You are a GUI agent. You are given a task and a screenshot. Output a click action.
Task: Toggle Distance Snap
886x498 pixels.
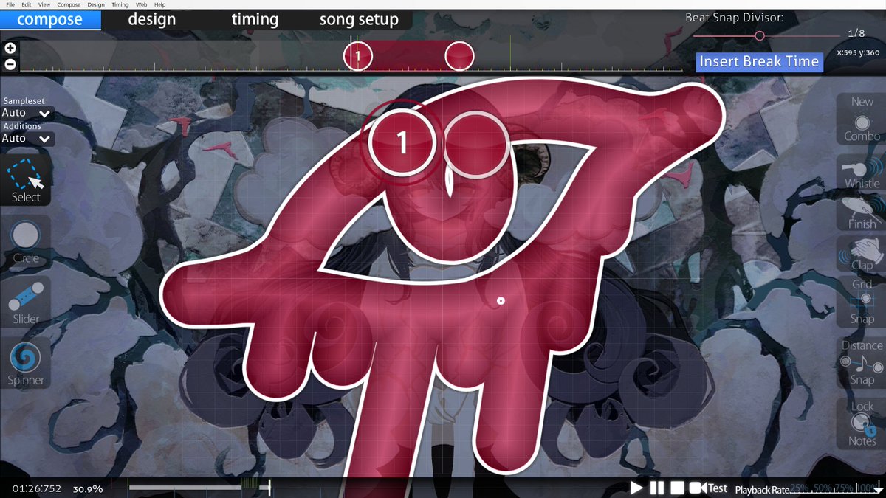[862, 363]
